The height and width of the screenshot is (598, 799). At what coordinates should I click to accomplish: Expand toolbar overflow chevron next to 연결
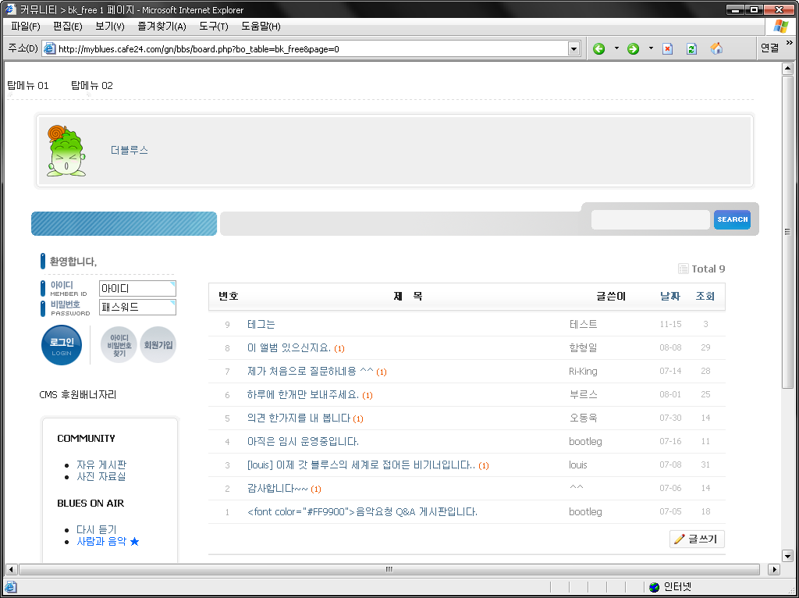790,44
